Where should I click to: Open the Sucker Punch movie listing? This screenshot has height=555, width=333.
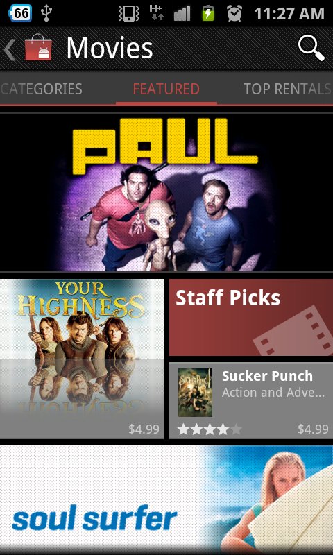pyautogui.click(x=251, y=400)
